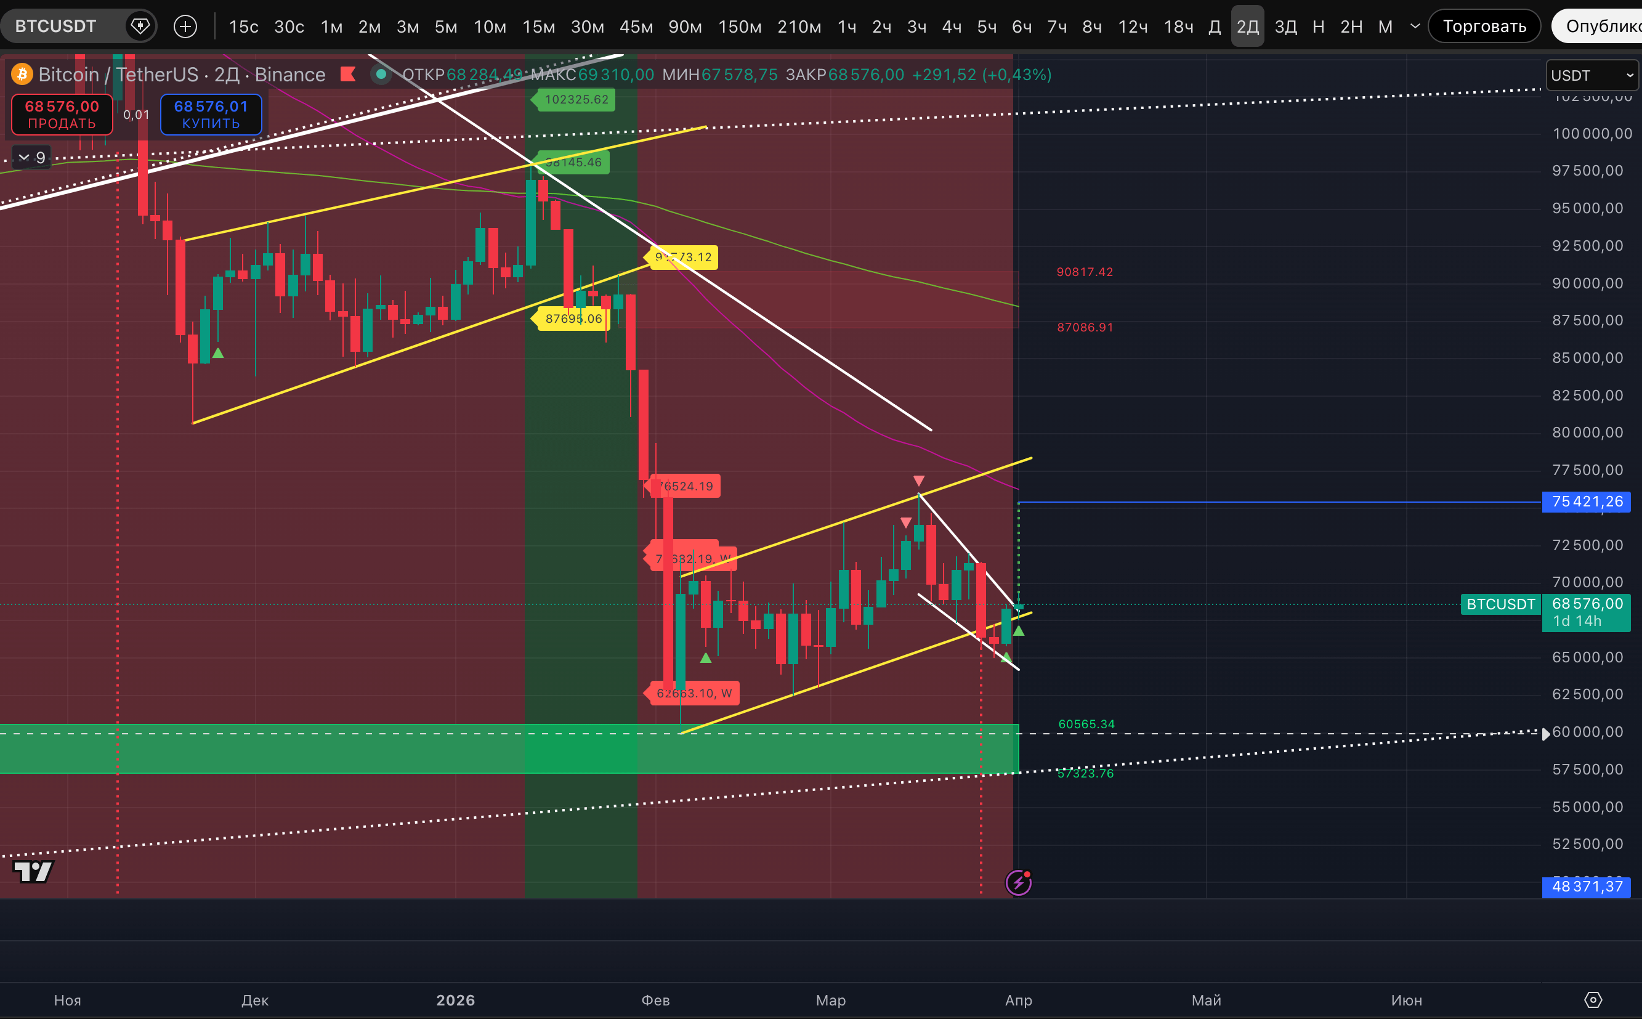Viewport: 1642px width, 1019px height.
Task: Click the green market status dot
Action: [x=381, y=74]
